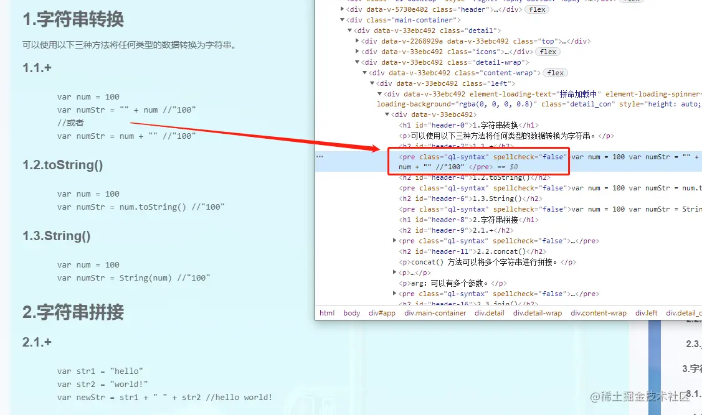
Task: Click code line var numStr = num + ""
Action: 126,136
